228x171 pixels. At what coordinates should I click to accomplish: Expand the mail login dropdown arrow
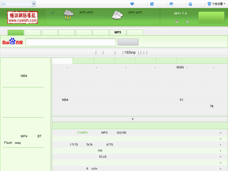(34, 4)
